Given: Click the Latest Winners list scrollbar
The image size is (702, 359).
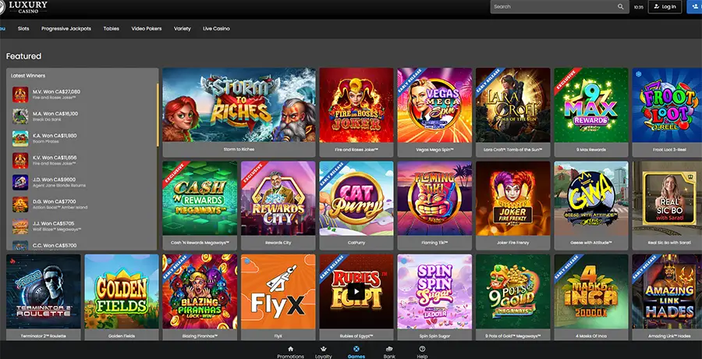Looking at the screenshot, I should (x=157, y=115).
